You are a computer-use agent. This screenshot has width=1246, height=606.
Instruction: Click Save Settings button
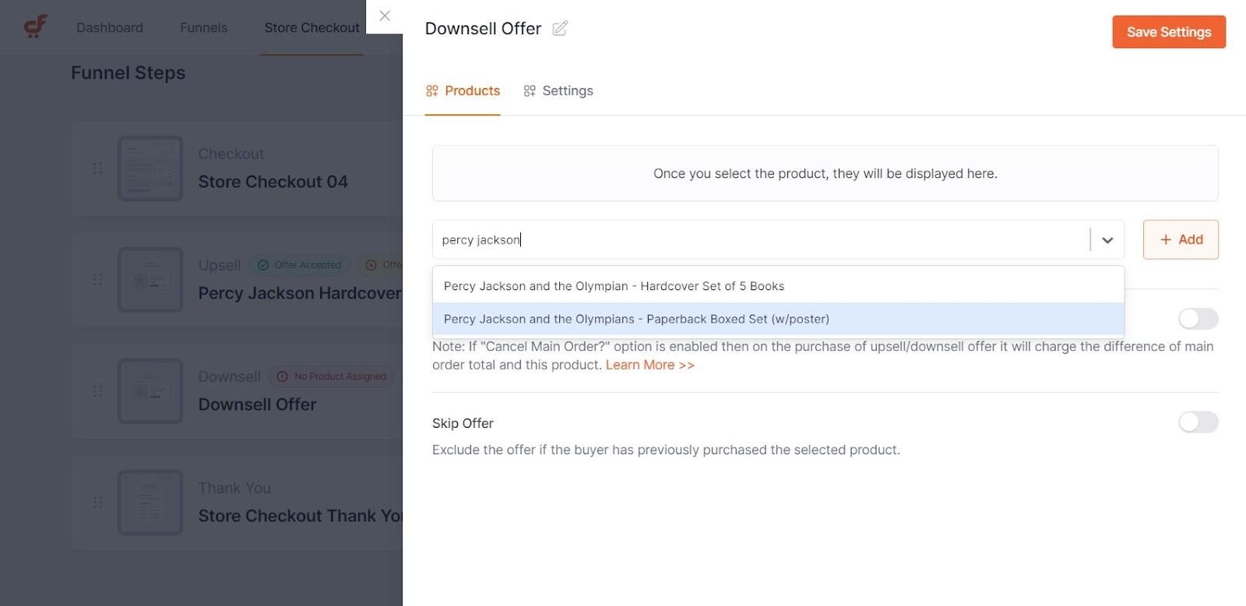click(1168, 32)
